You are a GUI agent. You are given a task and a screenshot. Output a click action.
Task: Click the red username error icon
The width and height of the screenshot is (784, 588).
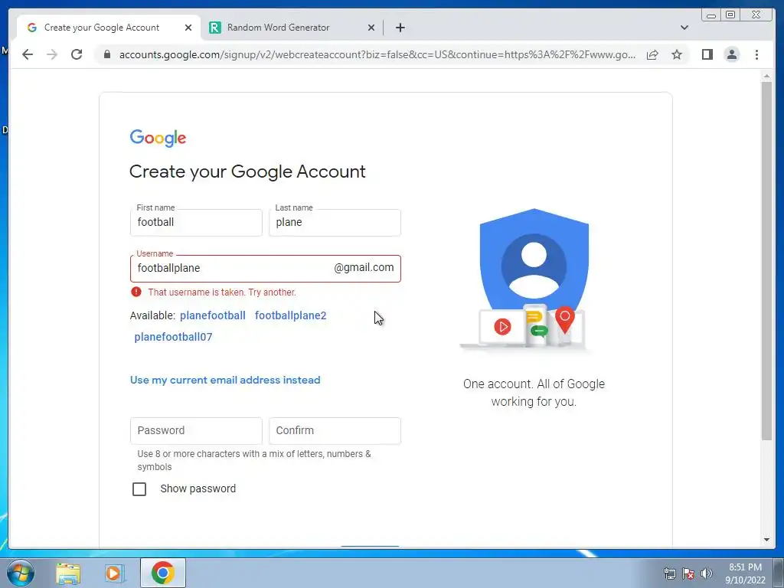[x=136, y=292]
